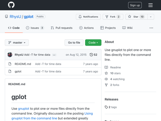Click the Sign up button
The image size is (161, 121).
[x=135, y=5]
